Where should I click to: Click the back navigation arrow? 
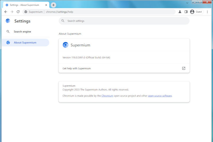pos(6,12)
